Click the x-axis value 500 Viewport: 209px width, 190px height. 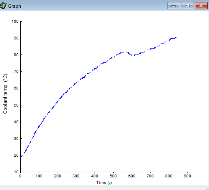pos(113,176)
